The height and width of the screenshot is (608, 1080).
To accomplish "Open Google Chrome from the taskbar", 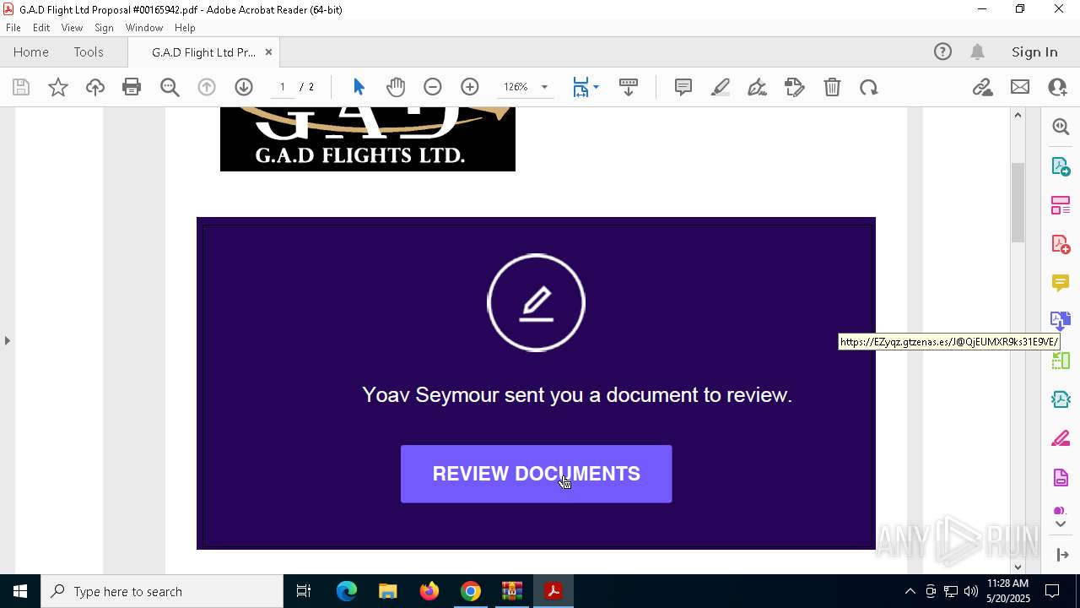I will [471, 591].
